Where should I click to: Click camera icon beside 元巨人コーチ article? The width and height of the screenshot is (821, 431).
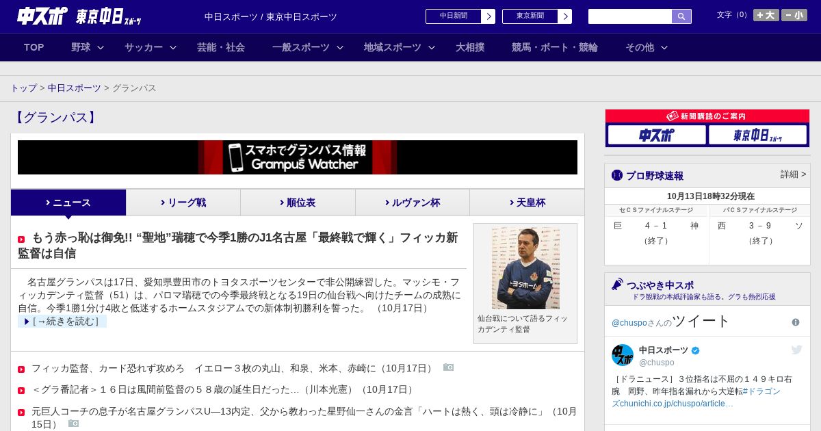pos(74,423)
